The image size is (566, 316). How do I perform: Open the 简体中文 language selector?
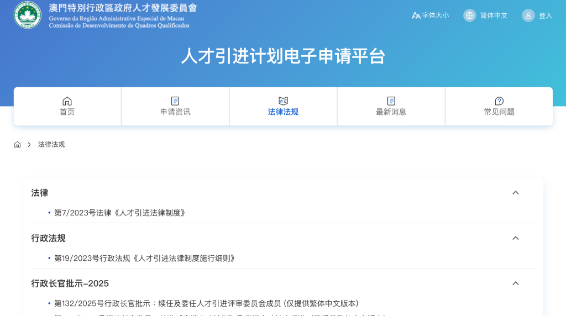(x=494, y=15)
